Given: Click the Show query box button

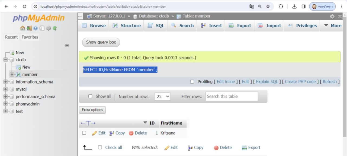Looking at the screenshot, I should click(x=101, y=42).
